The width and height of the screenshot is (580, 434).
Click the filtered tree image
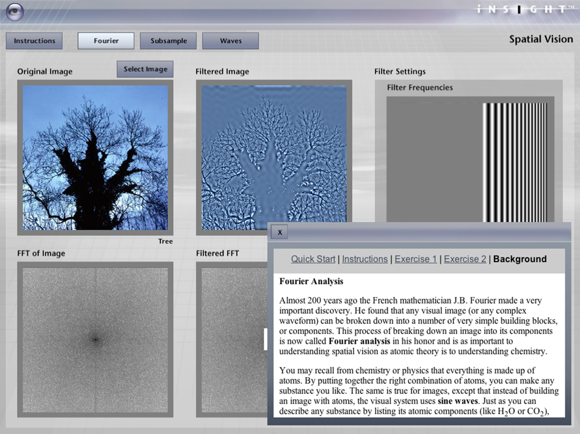pyautogui.click(x=274, y=157)
